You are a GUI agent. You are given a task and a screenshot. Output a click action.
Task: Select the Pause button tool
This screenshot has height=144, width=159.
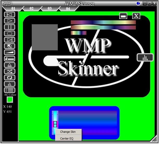(10, 27)
